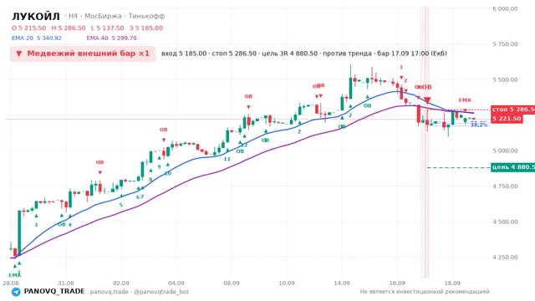
Task: Open the panovq.trade site link
Action: pos(110,292)
